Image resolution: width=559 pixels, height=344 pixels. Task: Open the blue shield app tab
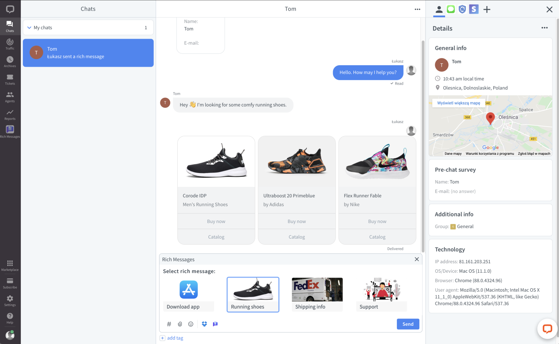(462, 9)
